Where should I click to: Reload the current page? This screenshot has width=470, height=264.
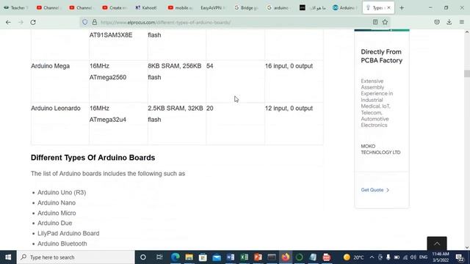point(33,22)
